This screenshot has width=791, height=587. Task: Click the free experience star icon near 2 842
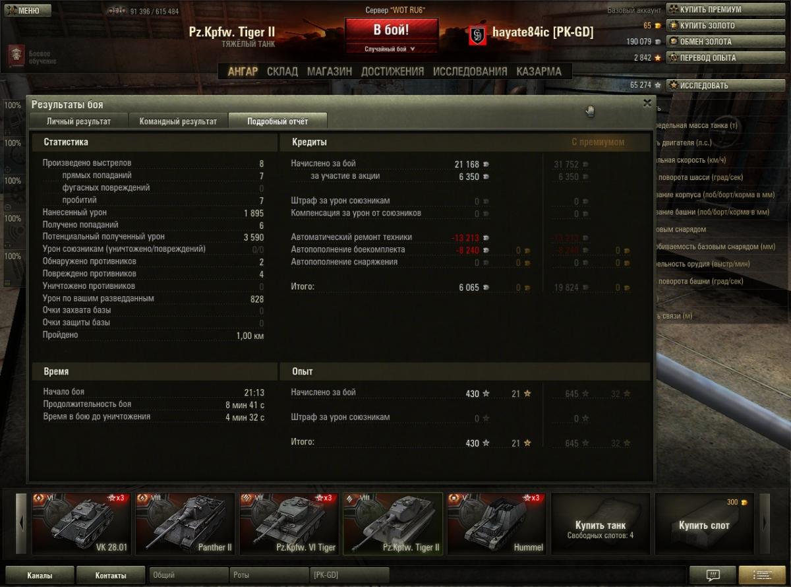(x=657, y=57)
